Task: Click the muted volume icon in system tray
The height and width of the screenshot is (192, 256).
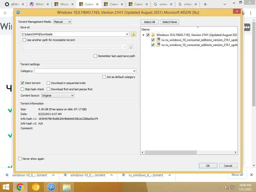Action: click(x=226, y=187)
